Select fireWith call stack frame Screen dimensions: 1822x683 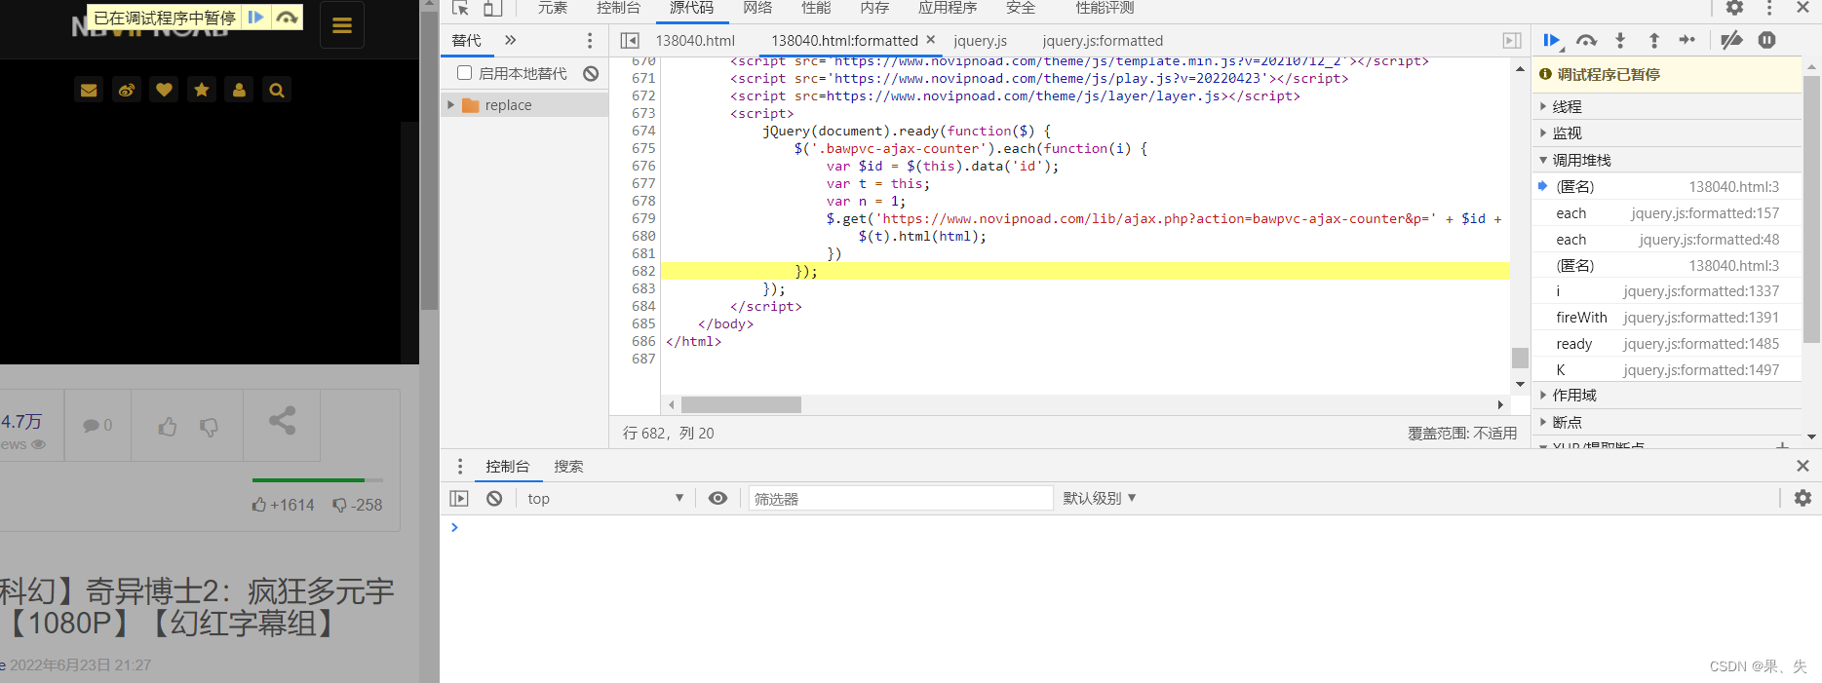[x=1666, y=318]
